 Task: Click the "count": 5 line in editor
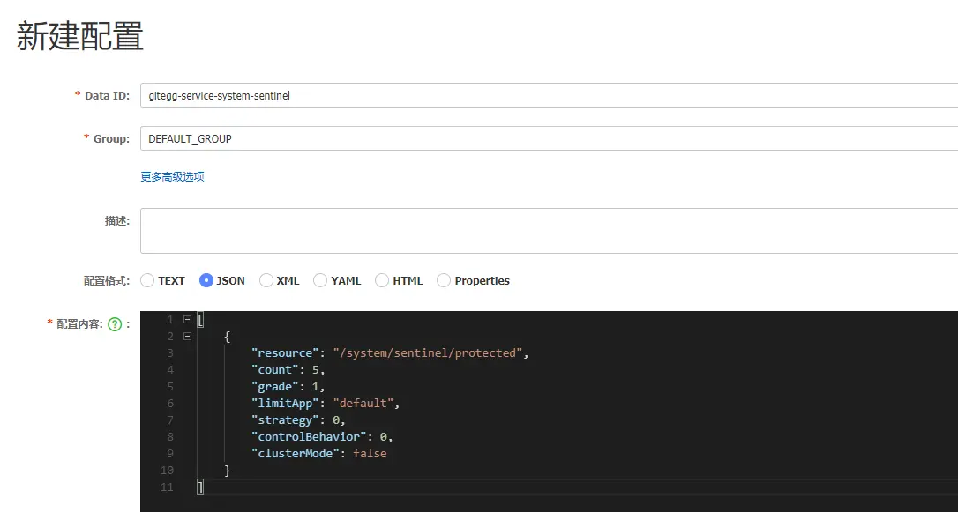[x=288, y=369]
